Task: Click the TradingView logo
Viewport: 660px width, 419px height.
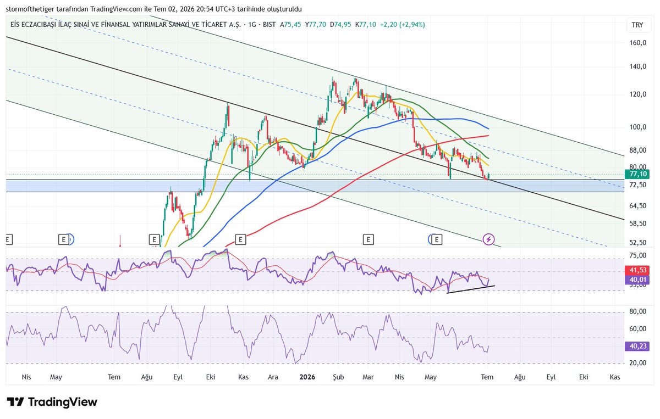Action: click(x=52, y=402)
